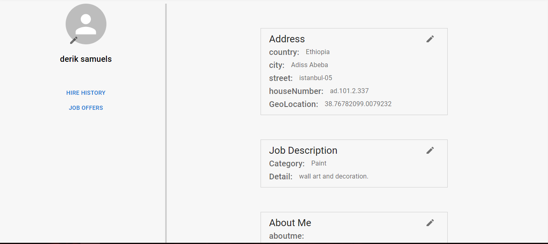Click the About Me heading
548x244 pixels.
coord(290,223)
